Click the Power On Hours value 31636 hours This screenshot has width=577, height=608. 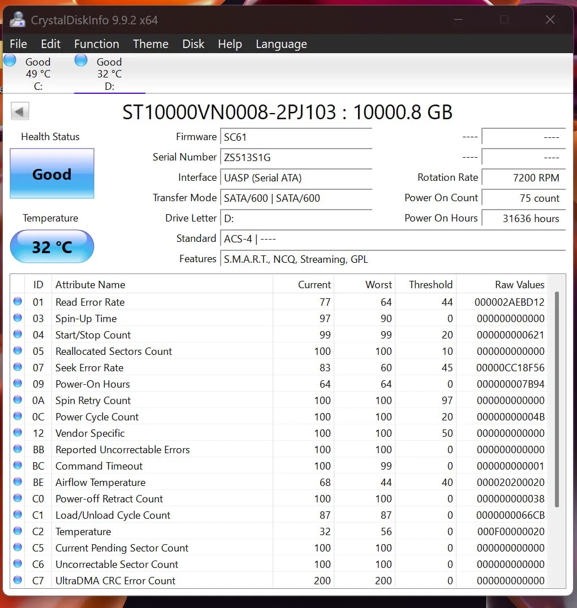tap(523, 219)
